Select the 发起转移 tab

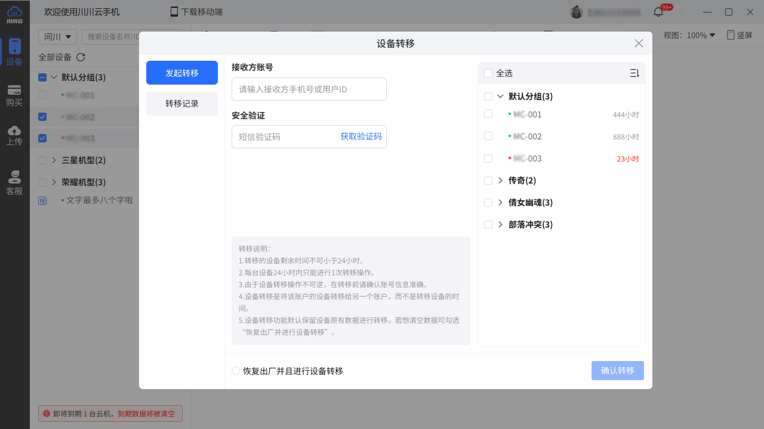click(182, 73)
